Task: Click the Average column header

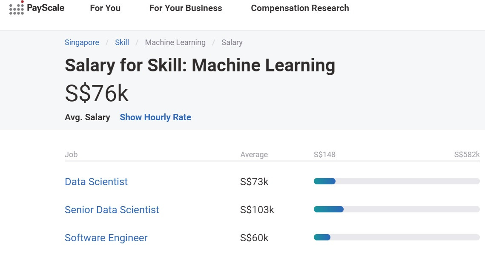Action: [x=254, y=155]
